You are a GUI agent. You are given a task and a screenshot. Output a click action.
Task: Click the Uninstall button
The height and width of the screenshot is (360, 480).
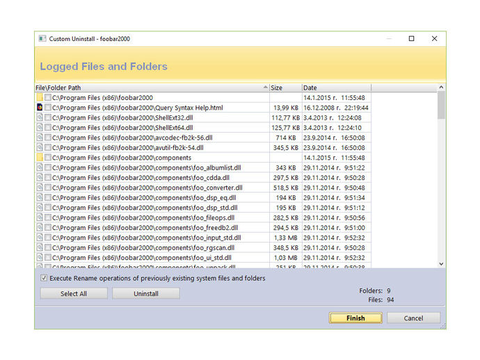145,293
